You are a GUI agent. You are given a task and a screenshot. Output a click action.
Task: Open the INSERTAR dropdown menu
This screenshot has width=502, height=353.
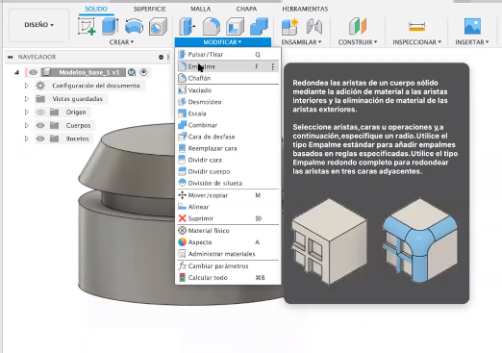click(x=472, y=42)
